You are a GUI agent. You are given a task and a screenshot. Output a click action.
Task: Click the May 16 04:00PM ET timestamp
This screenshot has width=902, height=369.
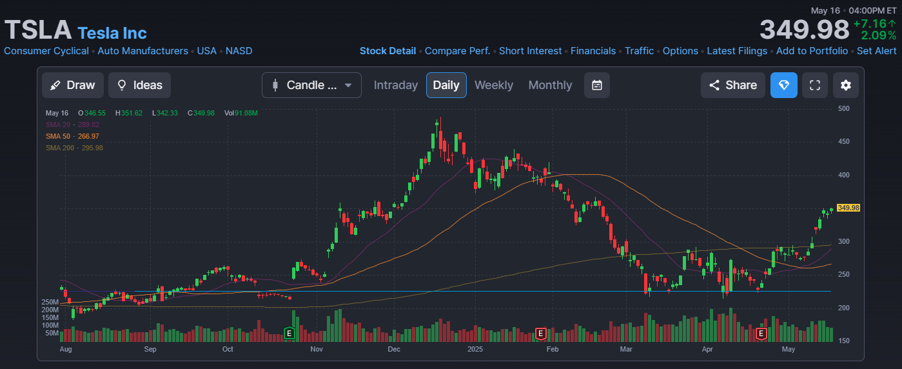coord(854,10)
